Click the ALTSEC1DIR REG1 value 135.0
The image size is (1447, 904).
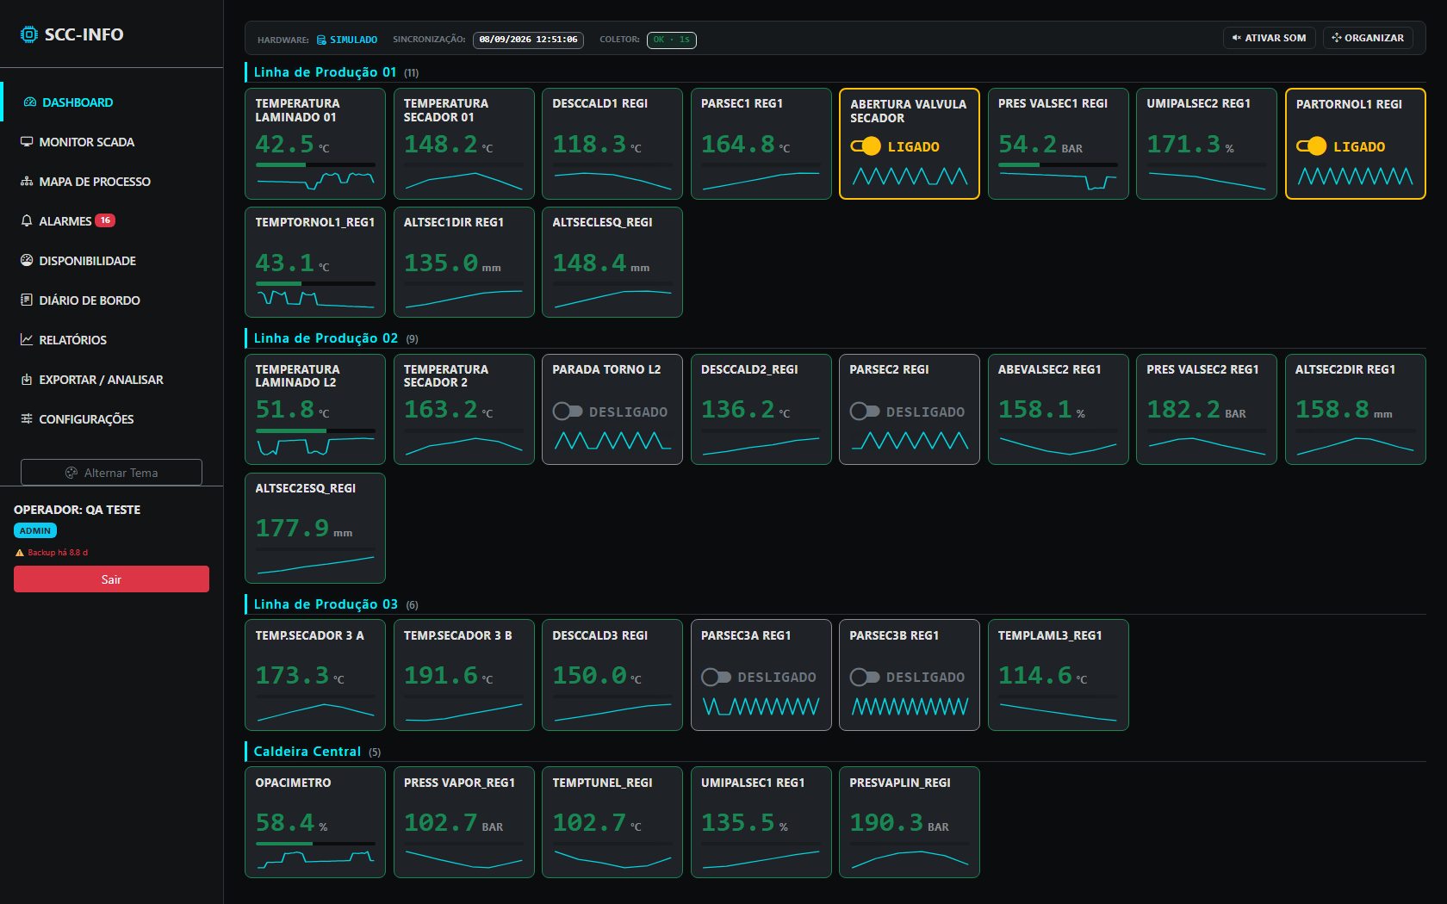[x=441, y=263]
